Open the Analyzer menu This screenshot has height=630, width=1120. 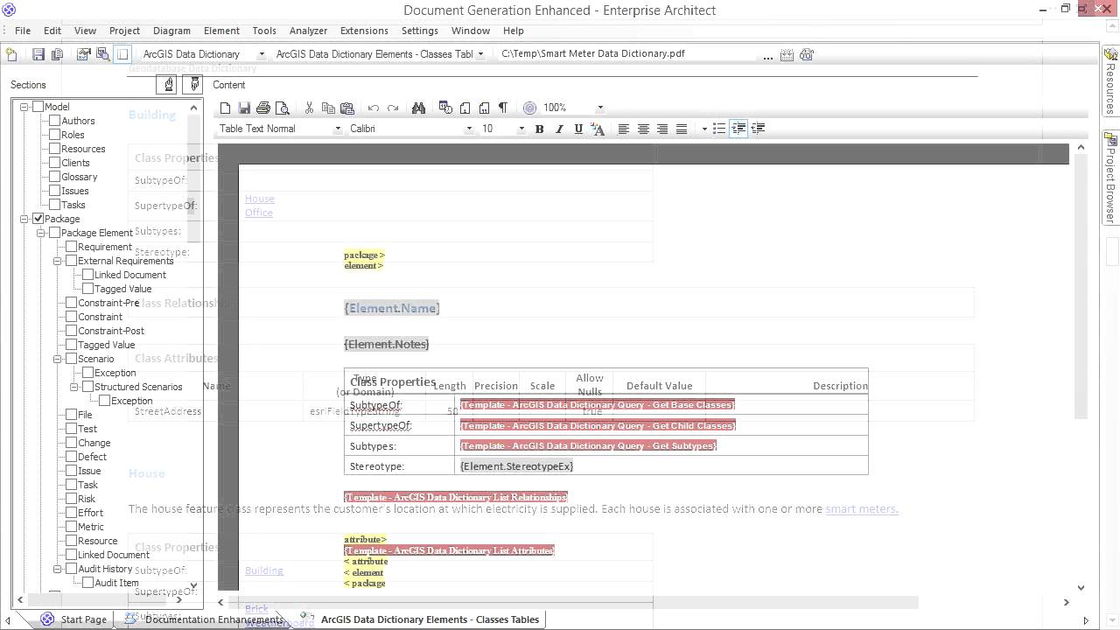(x=308, y=31)
